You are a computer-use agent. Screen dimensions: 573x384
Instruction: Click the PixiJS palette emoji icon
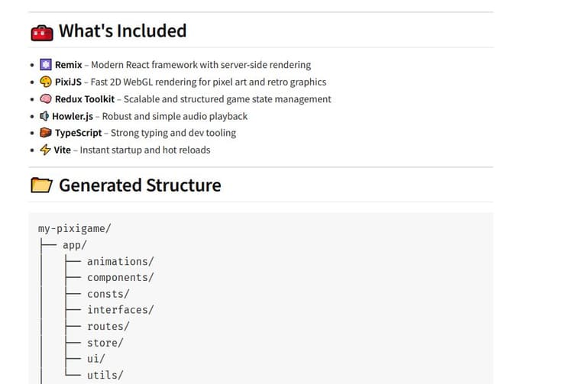46,82
